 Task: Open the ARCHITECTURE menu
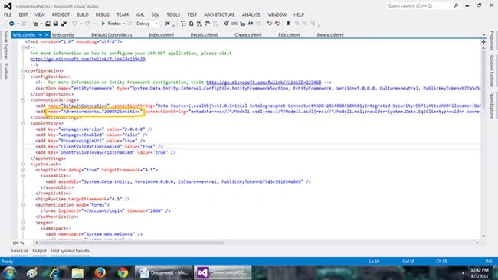(219, 15)
